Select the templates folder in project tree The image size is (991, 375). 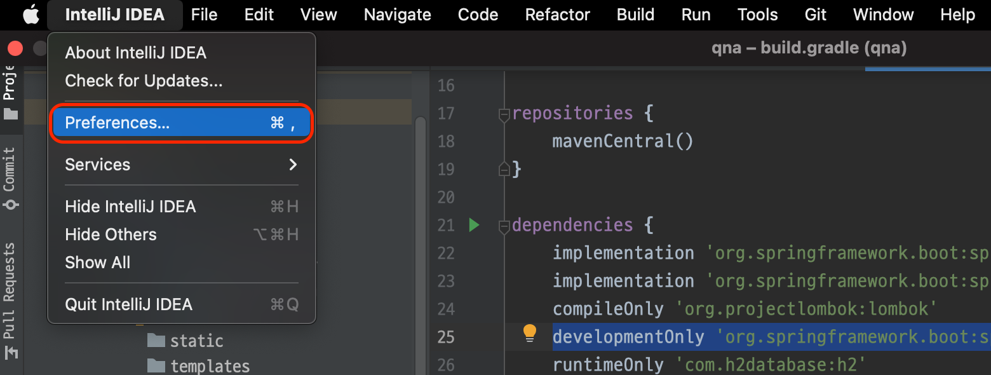[198, 366]
